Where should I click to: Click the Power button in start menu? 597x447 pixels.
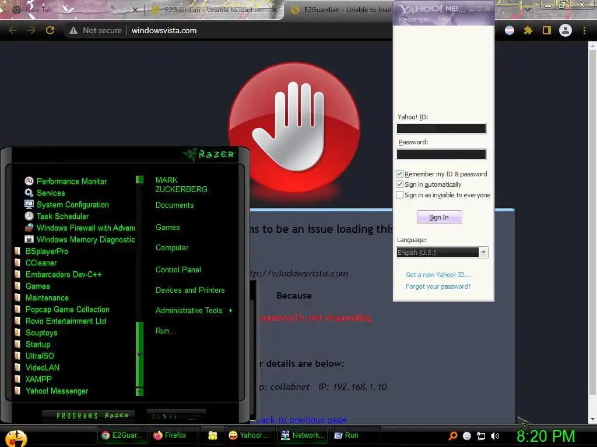coord(176,416)
